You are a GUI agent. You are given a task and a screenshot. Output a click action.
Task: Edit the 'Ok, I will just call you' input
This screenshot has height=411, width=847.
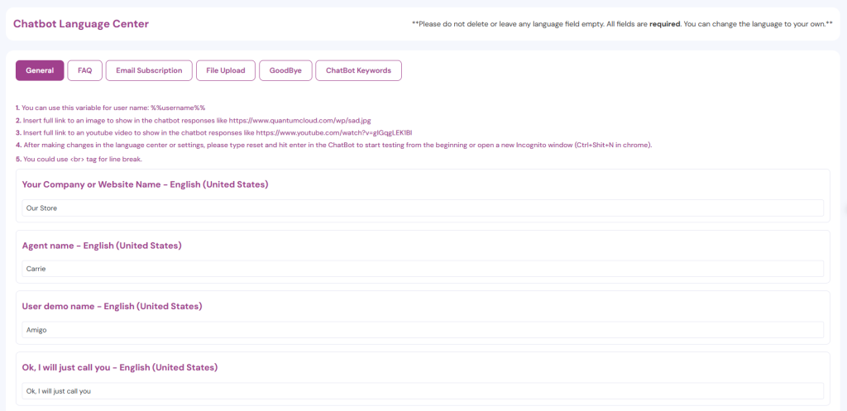click(423, 390)
